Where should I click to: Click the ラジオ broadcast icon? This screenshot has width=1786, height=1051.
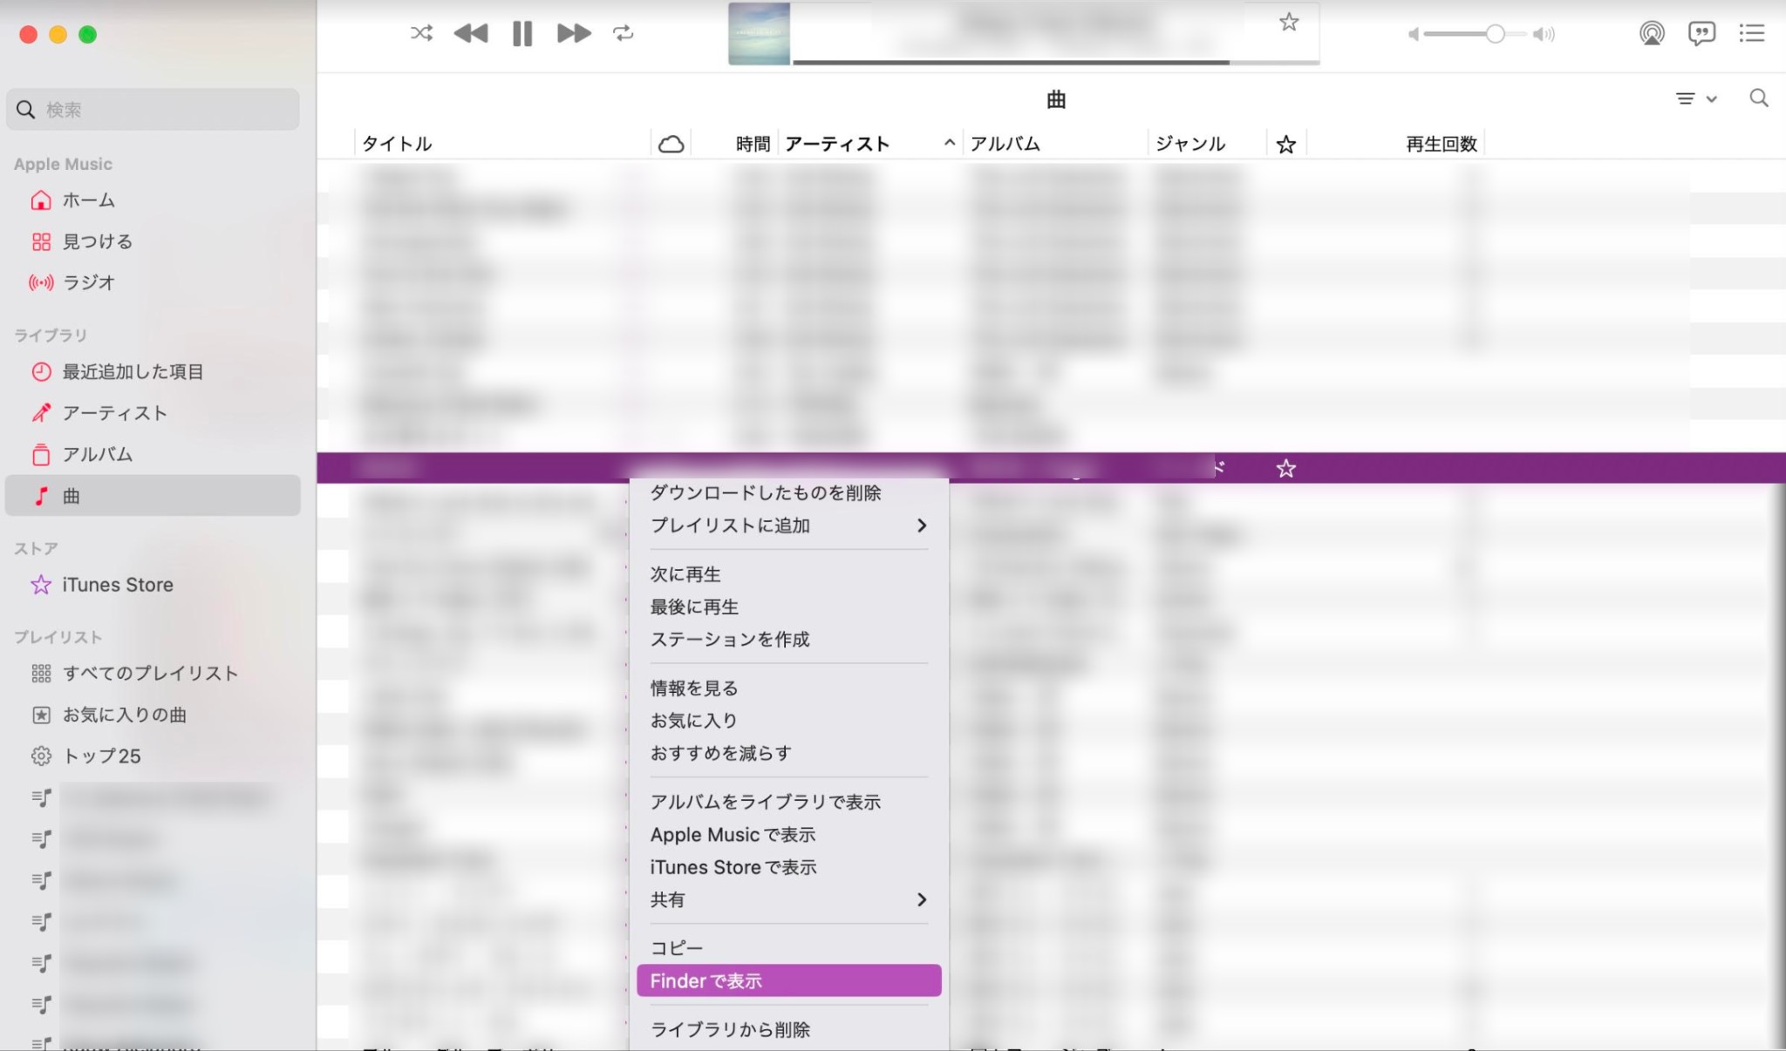[41, 282]
